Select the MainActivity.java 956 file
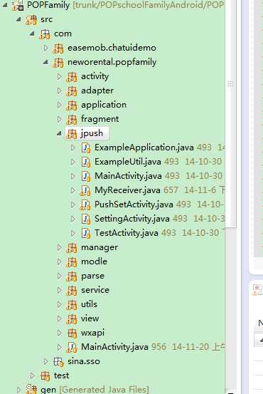 [114, 347]
